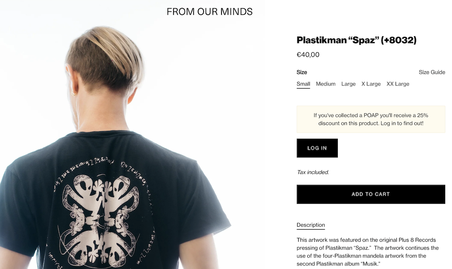Click the Size label above options
Screen dimensions: 452x269
302,72
